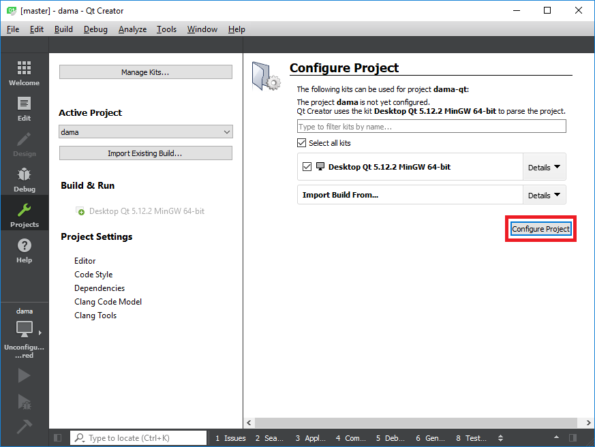This screenshot has width=595, height=447.
Task: Expand Details for Import Build From
Action: 544,195
